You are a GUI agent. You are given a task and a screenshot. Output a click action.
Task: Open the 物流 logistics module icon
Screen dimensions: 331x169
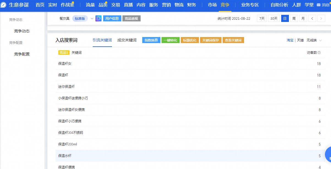[179, 5]
